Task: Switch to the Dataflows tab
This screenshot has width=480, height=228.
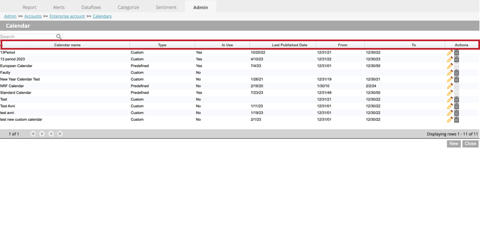Action: pos(91,7)
